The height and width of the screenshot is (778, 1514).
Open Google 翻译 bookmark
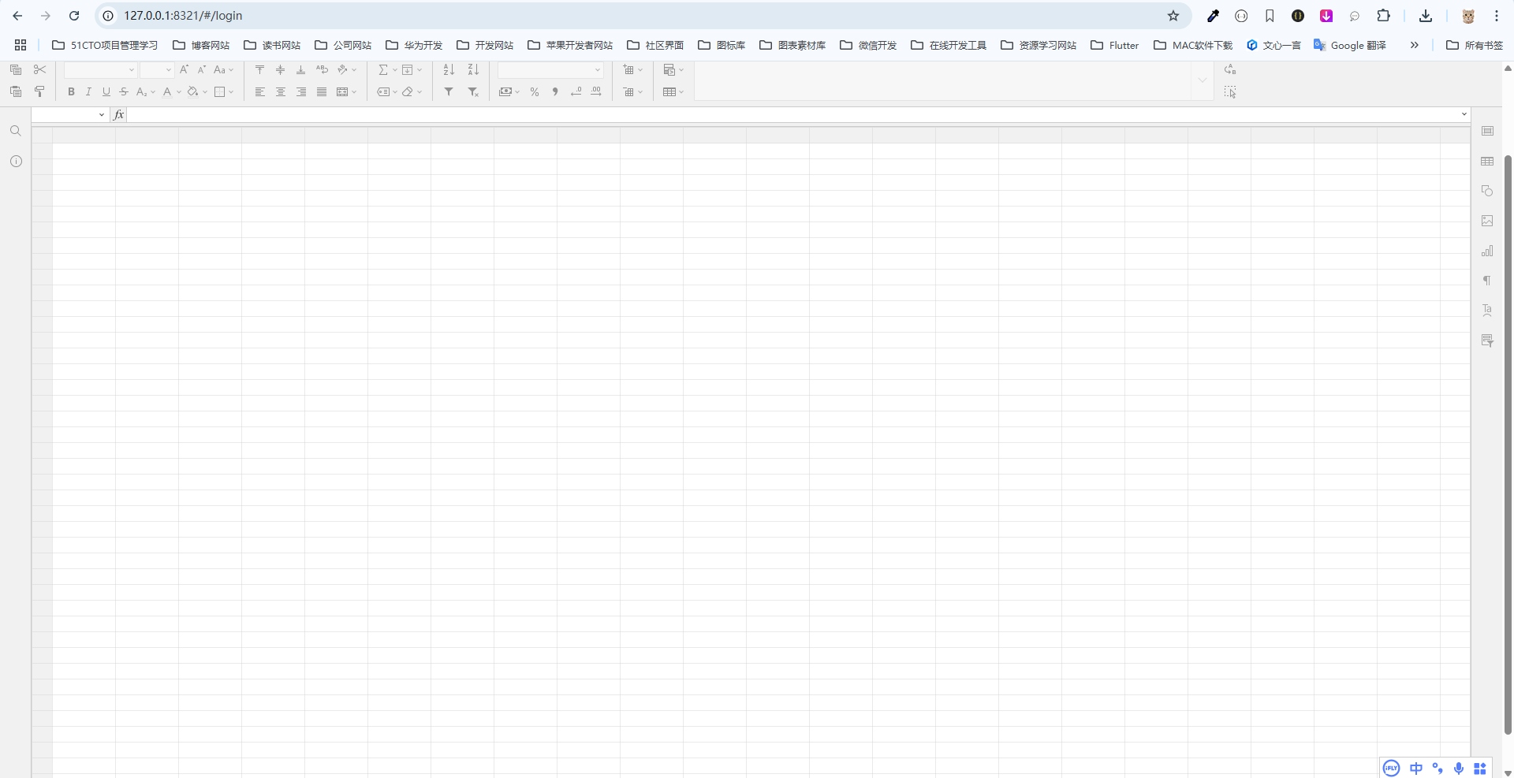pos(1349,45)
